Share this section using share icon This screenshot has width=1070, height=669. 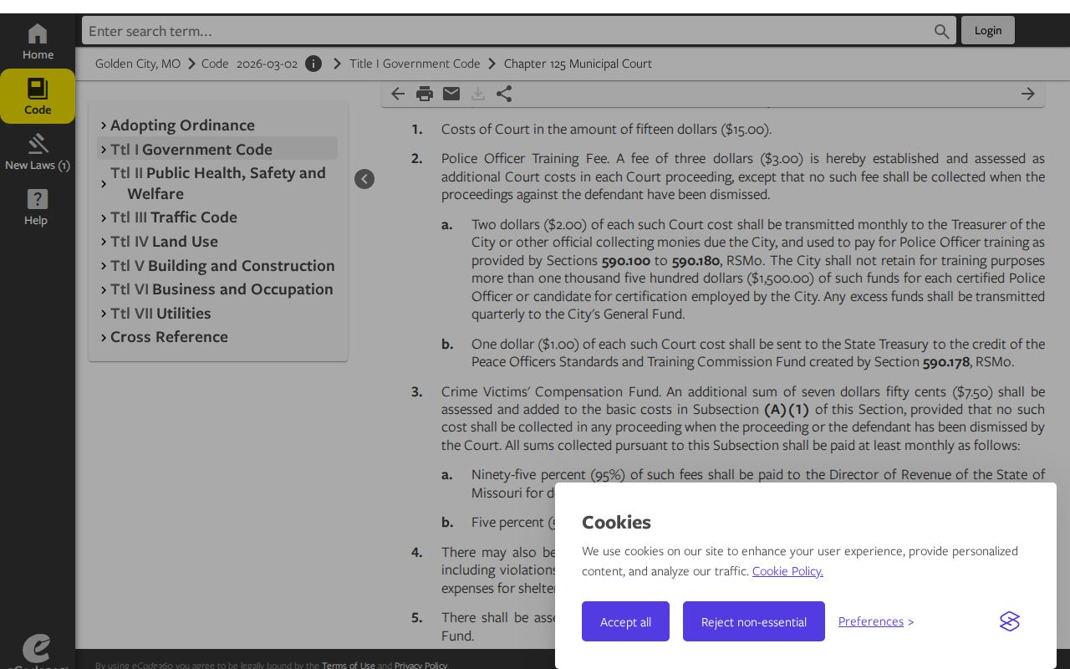pos(504,94)
